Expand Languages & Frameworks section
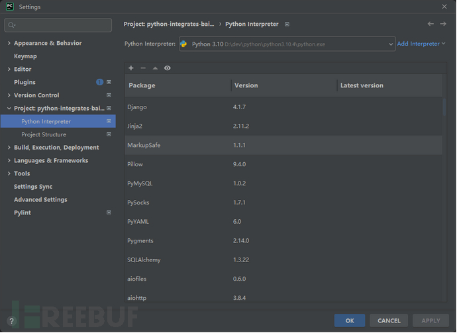The image size is (457, 333). [9, 160]
